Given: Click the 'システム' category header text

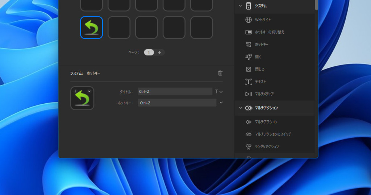Looking at the screenshot, I should pyautogui.click(x=261, y=6).
